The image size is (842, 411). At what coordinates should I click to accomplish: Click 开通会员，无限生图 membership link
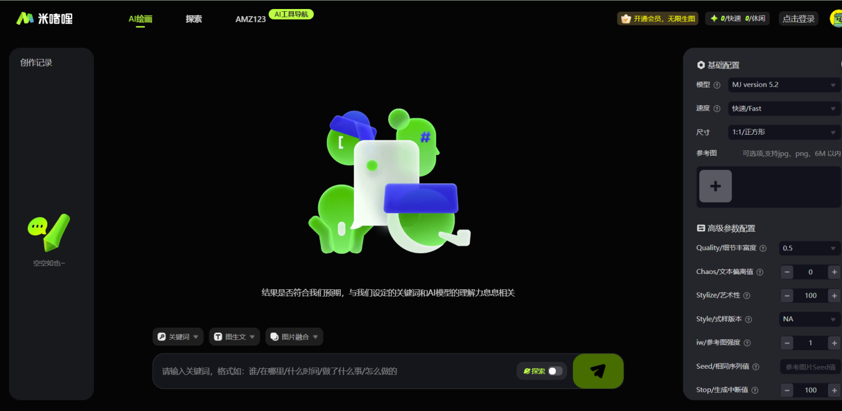pyautogui.click(x=657, y=18)
